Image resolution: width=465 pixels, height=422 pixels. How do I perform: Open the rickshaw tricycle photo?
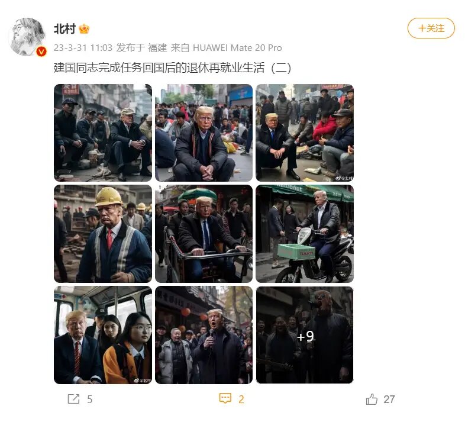(204, 234)
